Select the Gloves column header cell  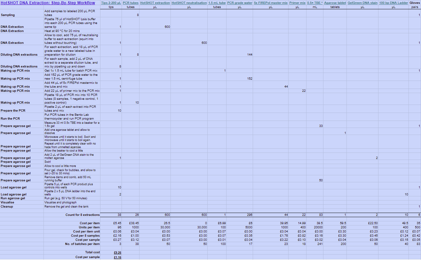(x=415, y=3)
